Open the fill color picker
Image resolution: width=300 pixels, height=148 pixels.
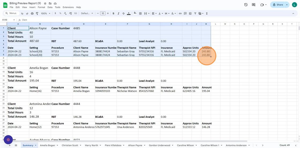[135, 13]
